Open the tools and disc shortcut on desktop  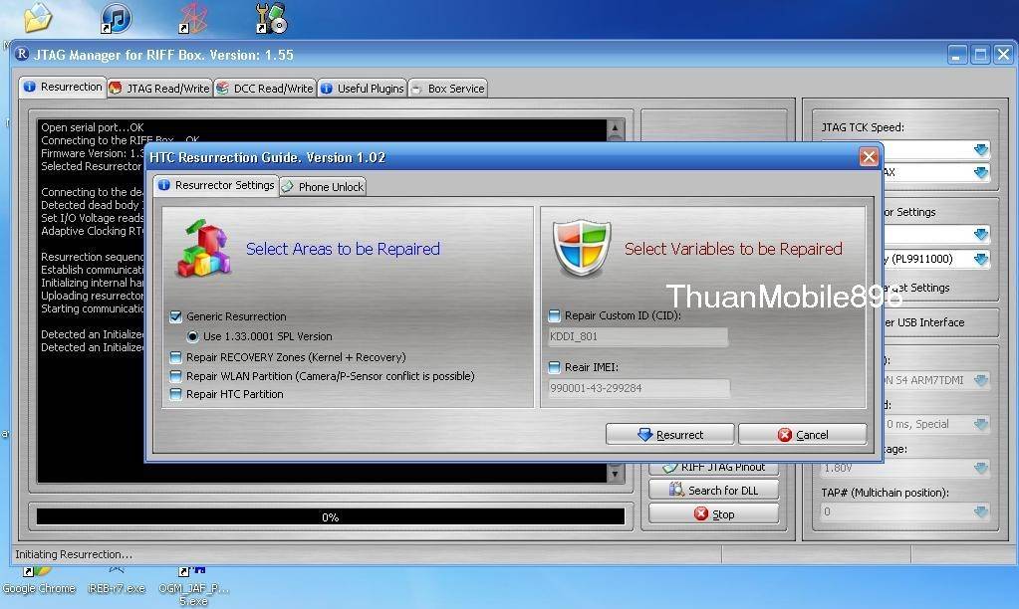coord(272,18)
